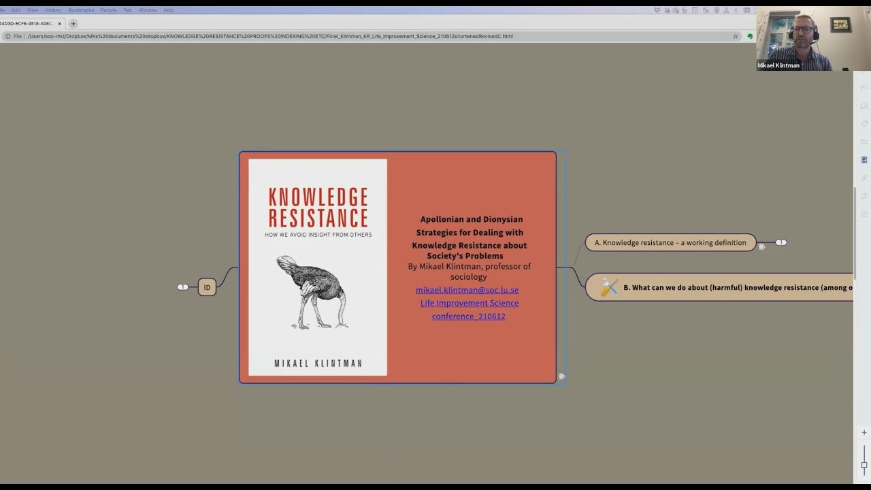Click the Bluetooth icon in the menu bar

point(736,10)
